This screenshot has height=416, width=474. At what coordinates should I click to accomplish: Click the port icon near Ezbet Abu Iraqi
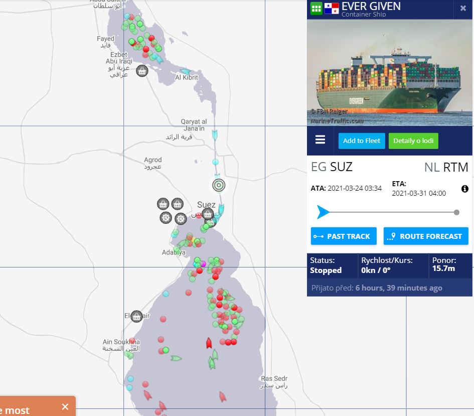point(142,71)
